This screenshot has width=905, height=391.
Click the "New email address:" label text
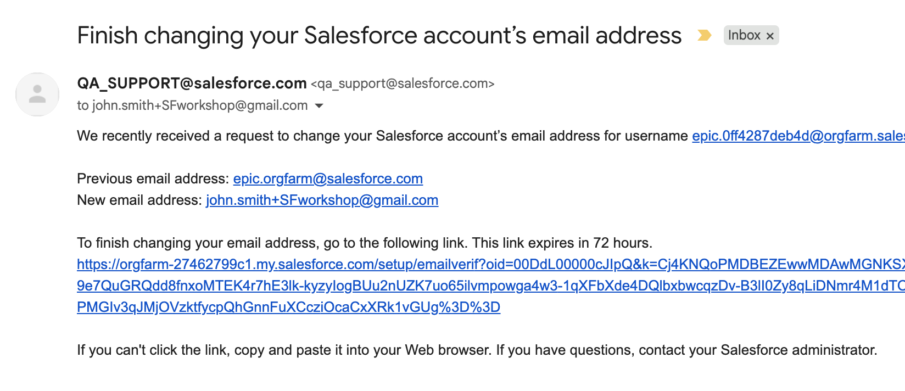click(139, 200)
